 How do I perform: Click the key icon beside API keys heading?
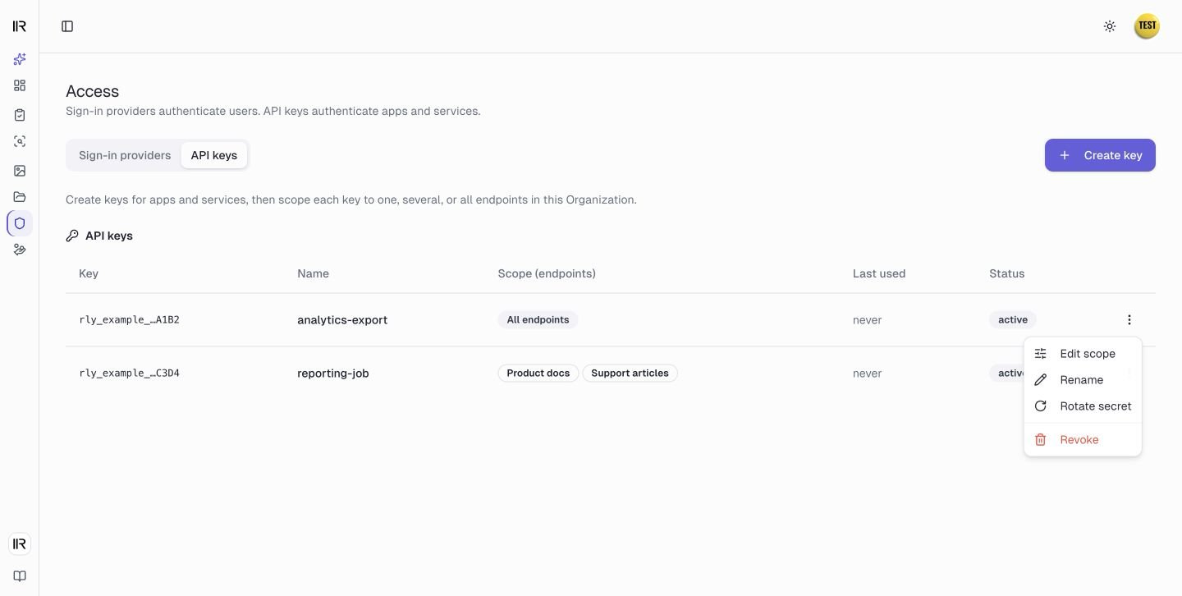(x=72, y=236)
